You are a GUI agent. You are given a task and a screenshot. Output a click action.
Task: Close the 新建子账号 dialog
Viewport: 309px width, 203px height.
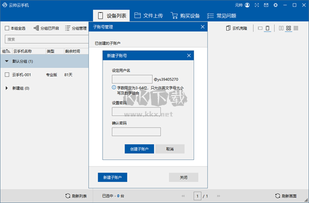(189, 55)
